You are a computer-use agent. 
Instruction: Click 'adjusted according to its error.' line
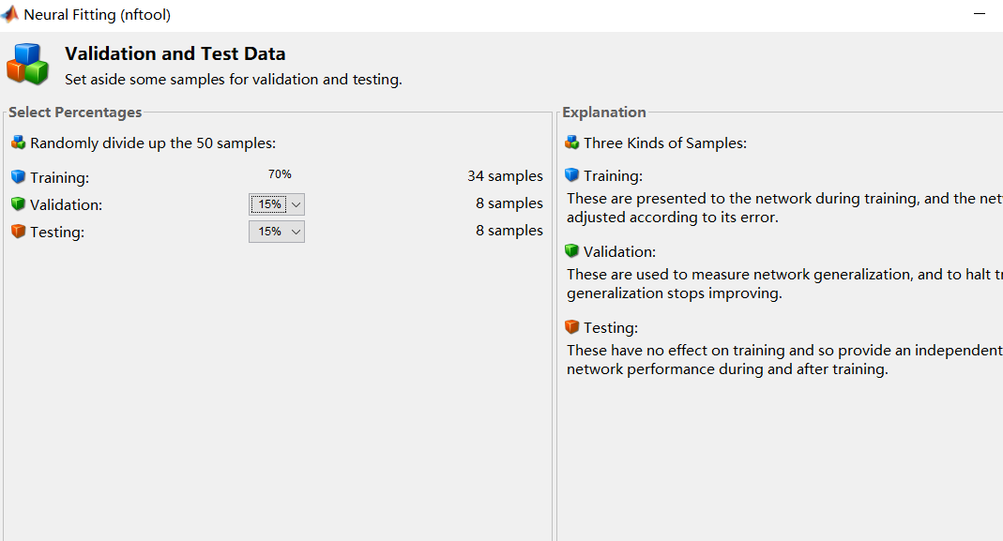coord(673,218)
